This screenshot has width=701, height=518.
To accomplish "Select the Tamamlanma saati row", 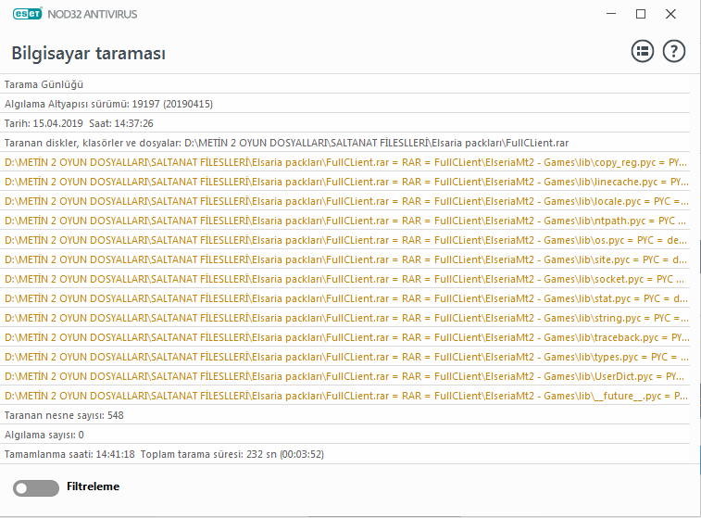I will [345, 454].
